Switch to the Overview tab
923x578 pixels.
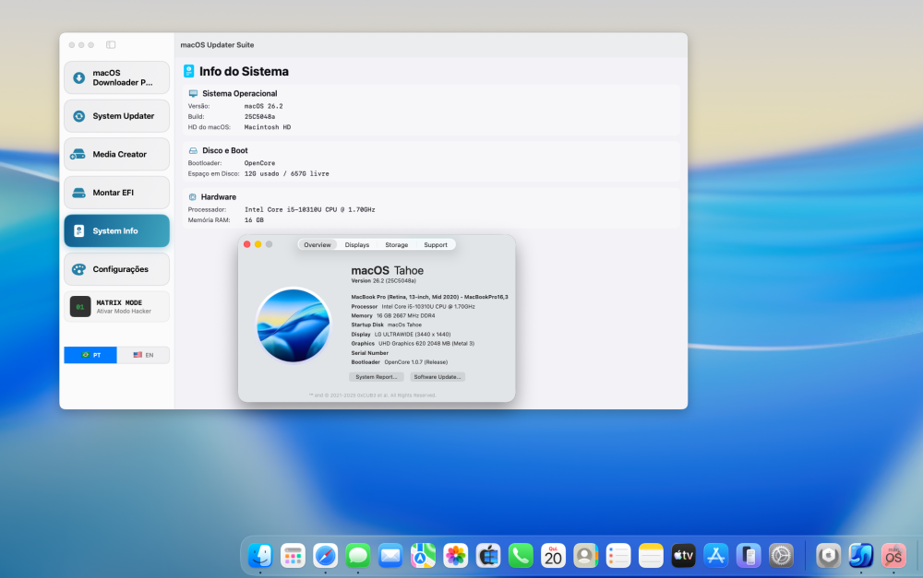318,244
